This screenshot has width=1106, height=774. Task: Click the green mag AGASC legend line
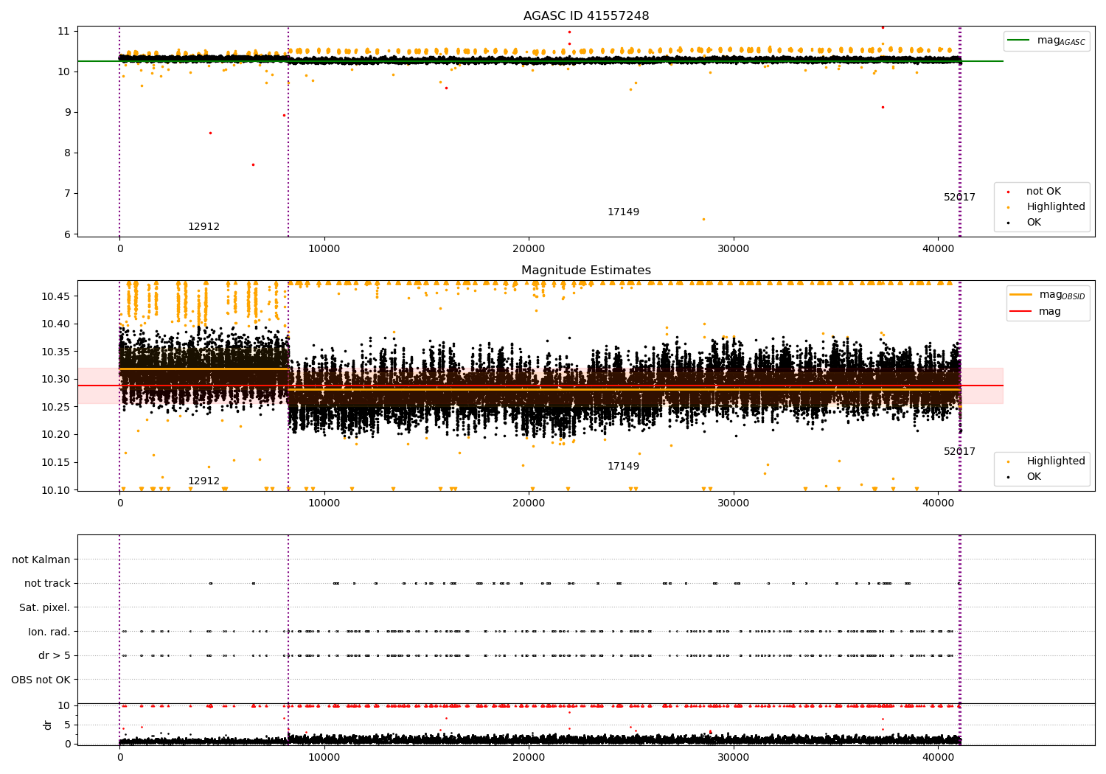pyautogui.click(x=1018, y=41)
